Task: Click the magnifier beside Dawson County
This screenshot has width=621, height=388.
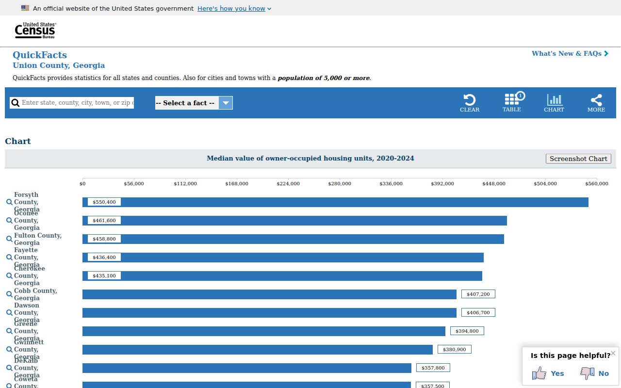Action: tap(9, 313)
